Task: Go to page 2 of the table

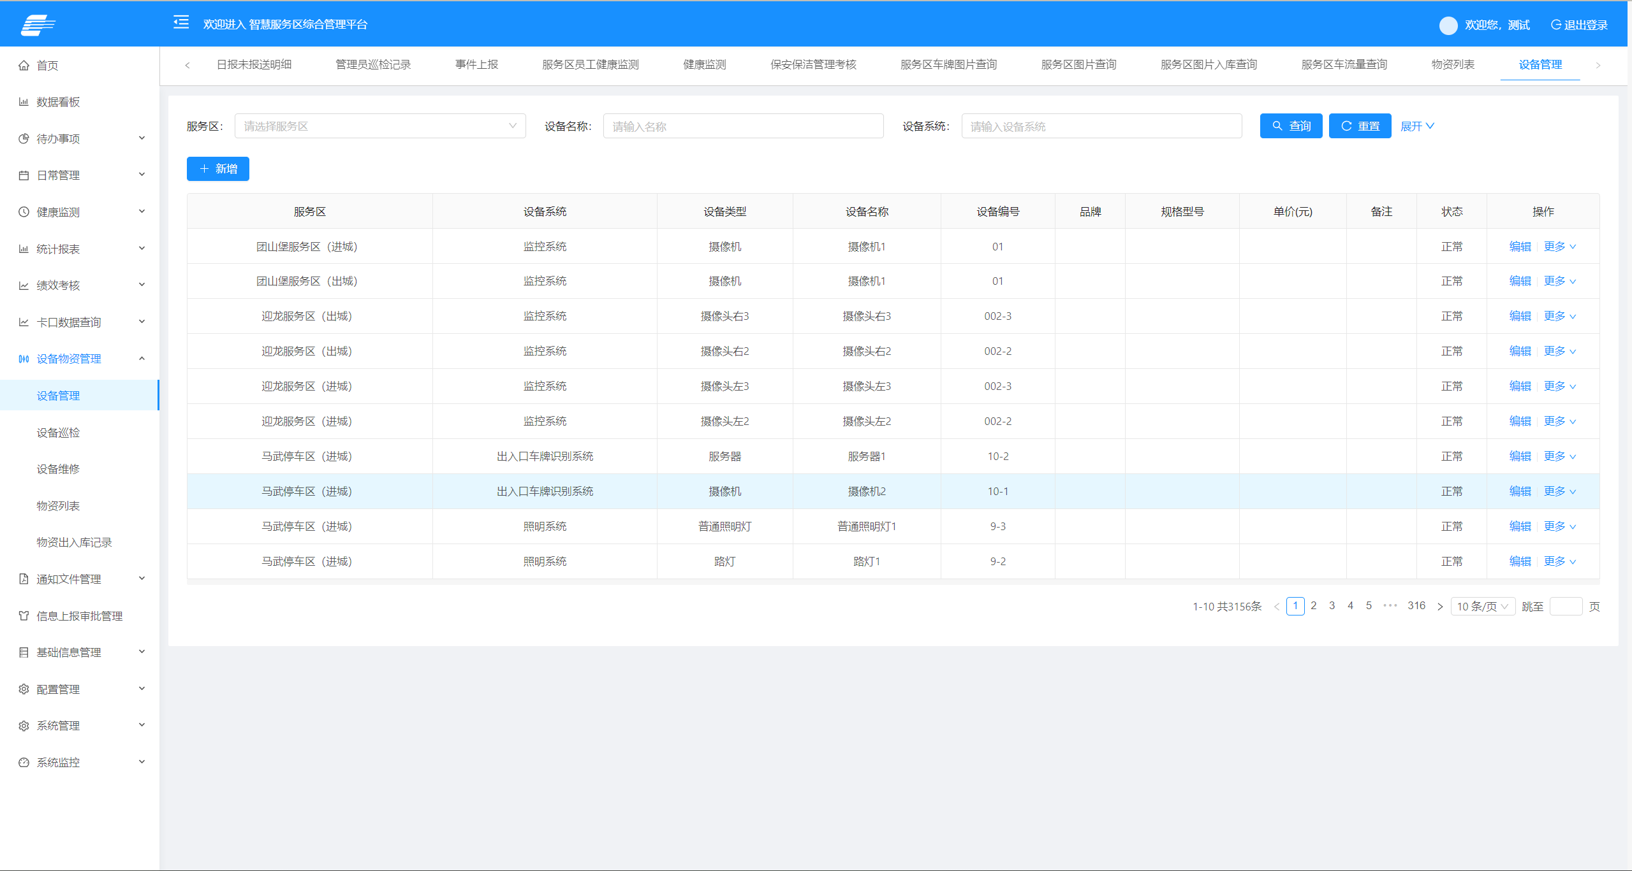Action: click(1313, 606)
